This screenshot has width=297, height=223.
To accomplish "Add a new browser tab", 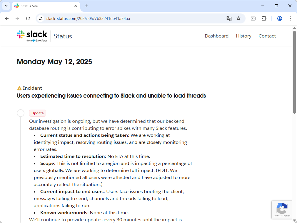I will pos(86,6).
